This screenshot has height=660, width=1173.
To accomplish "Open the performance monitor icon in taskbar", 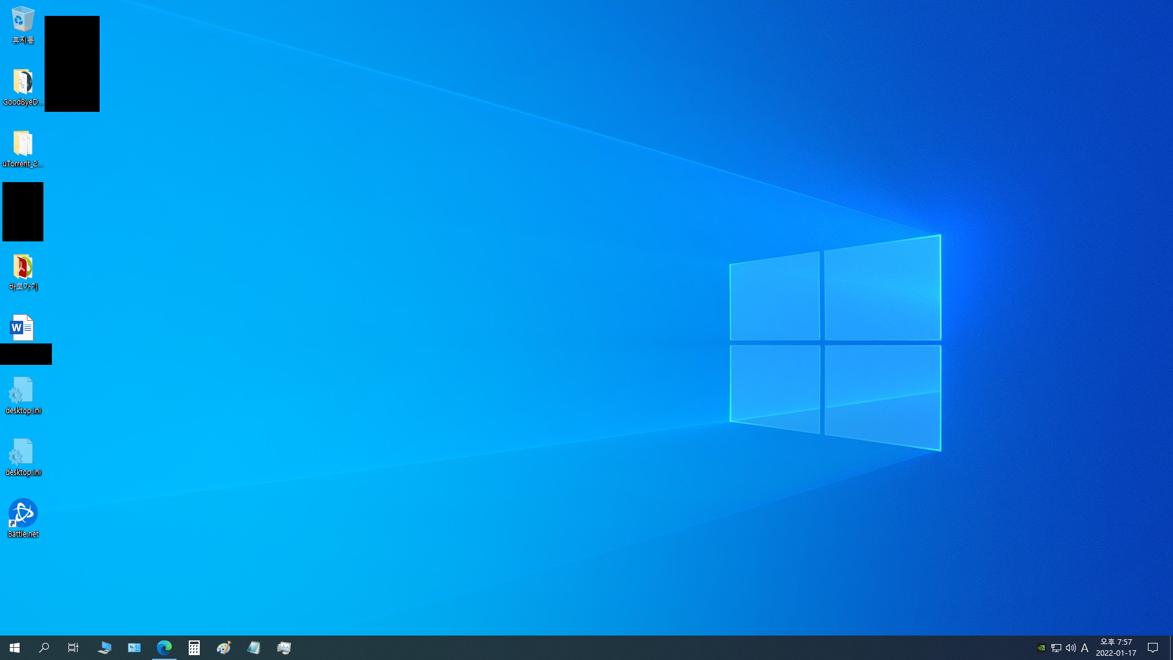I will [x=284, y=648].
